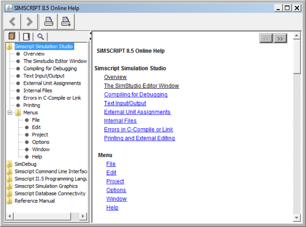Expand the navigation pane with the right-pointing divider arrow
The height and width of the screenshot is (227, 306).
[91, 39]
